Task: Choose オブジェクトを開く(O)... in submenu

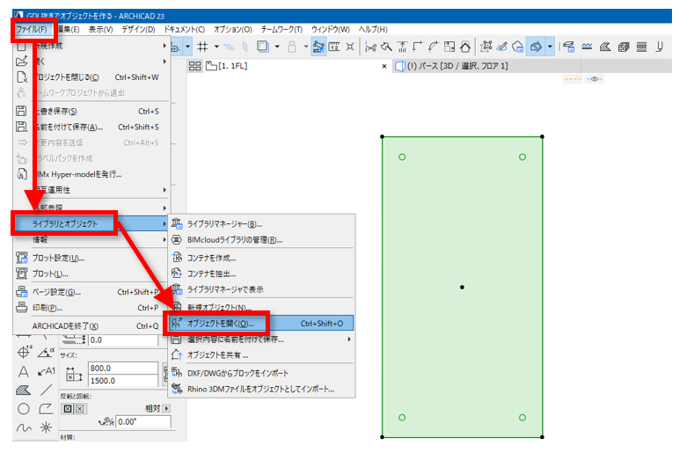Action: click(x=261, y=323)
